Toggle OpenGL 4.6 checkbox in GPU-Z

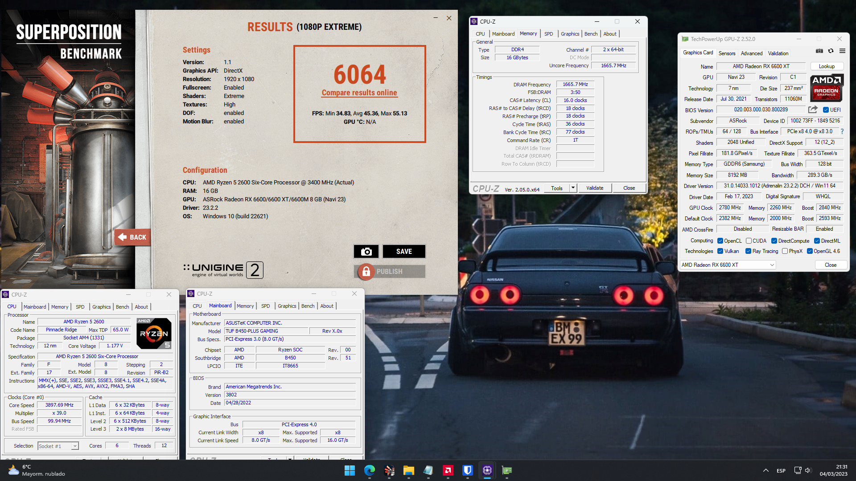pyautogui.click(x=810, y=251)
